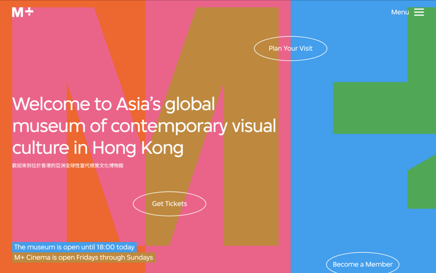
Task: Click the Become a Member button
Action: click(362, 263)
